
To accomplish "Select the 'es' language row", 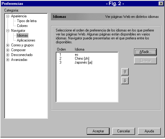I will [87, 55].
